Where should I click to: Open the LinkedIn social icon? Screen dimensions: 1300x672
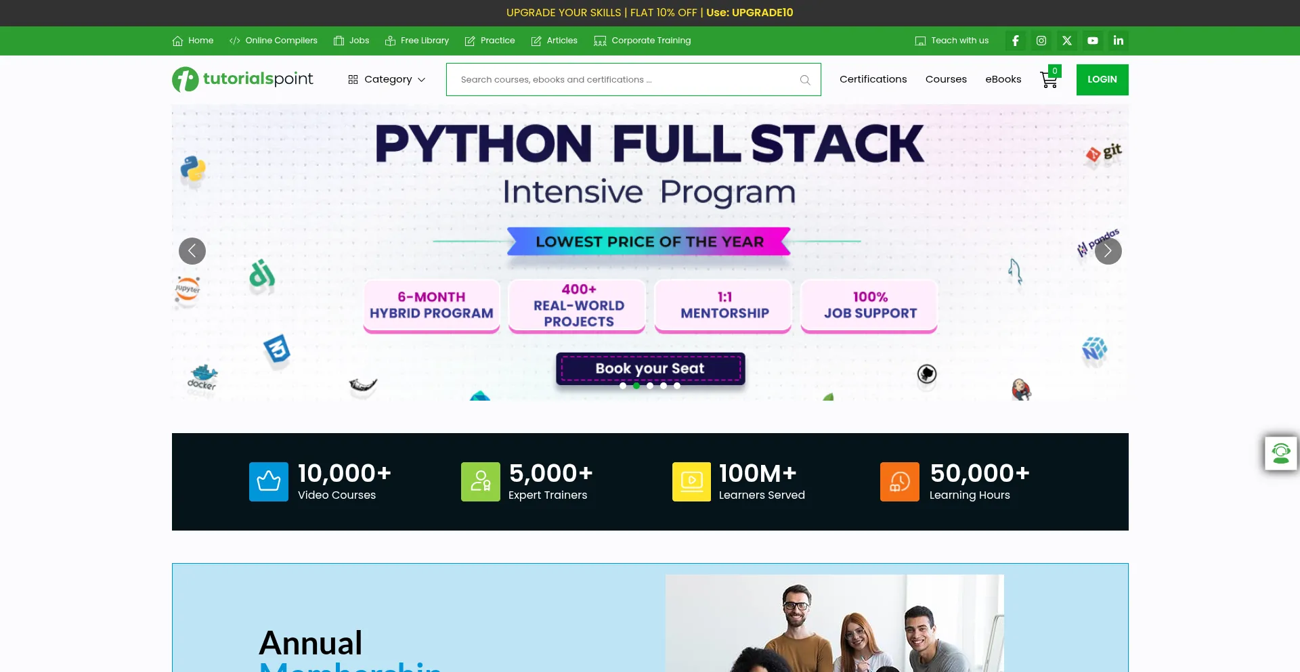pyautogui.click(x=1118, y=41)
